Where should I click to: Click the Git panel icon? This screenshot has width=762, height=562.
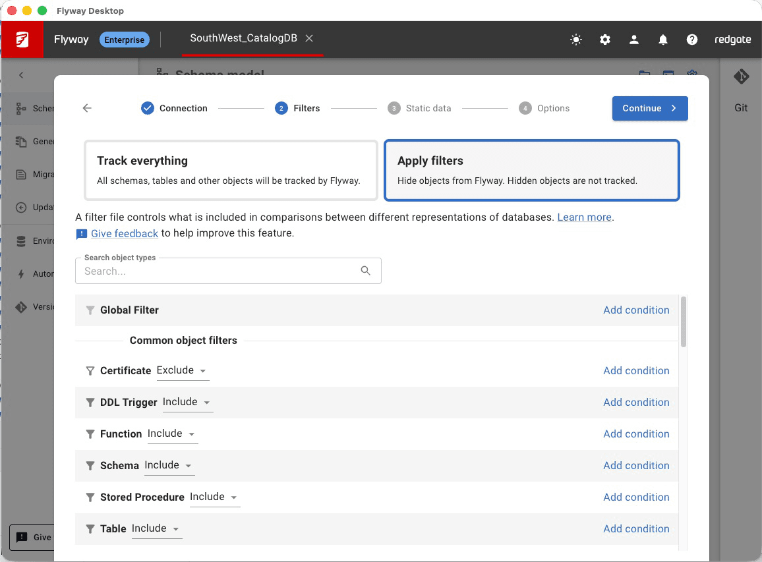(x=741, y=76)
